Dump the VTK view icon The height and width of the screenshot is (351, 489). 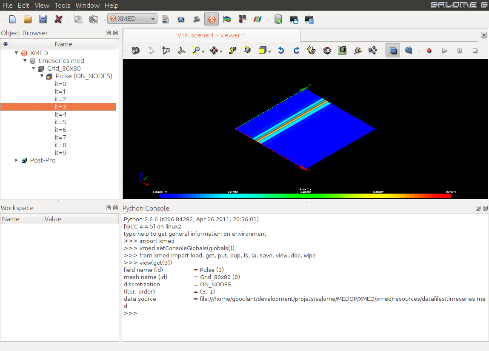136,50
